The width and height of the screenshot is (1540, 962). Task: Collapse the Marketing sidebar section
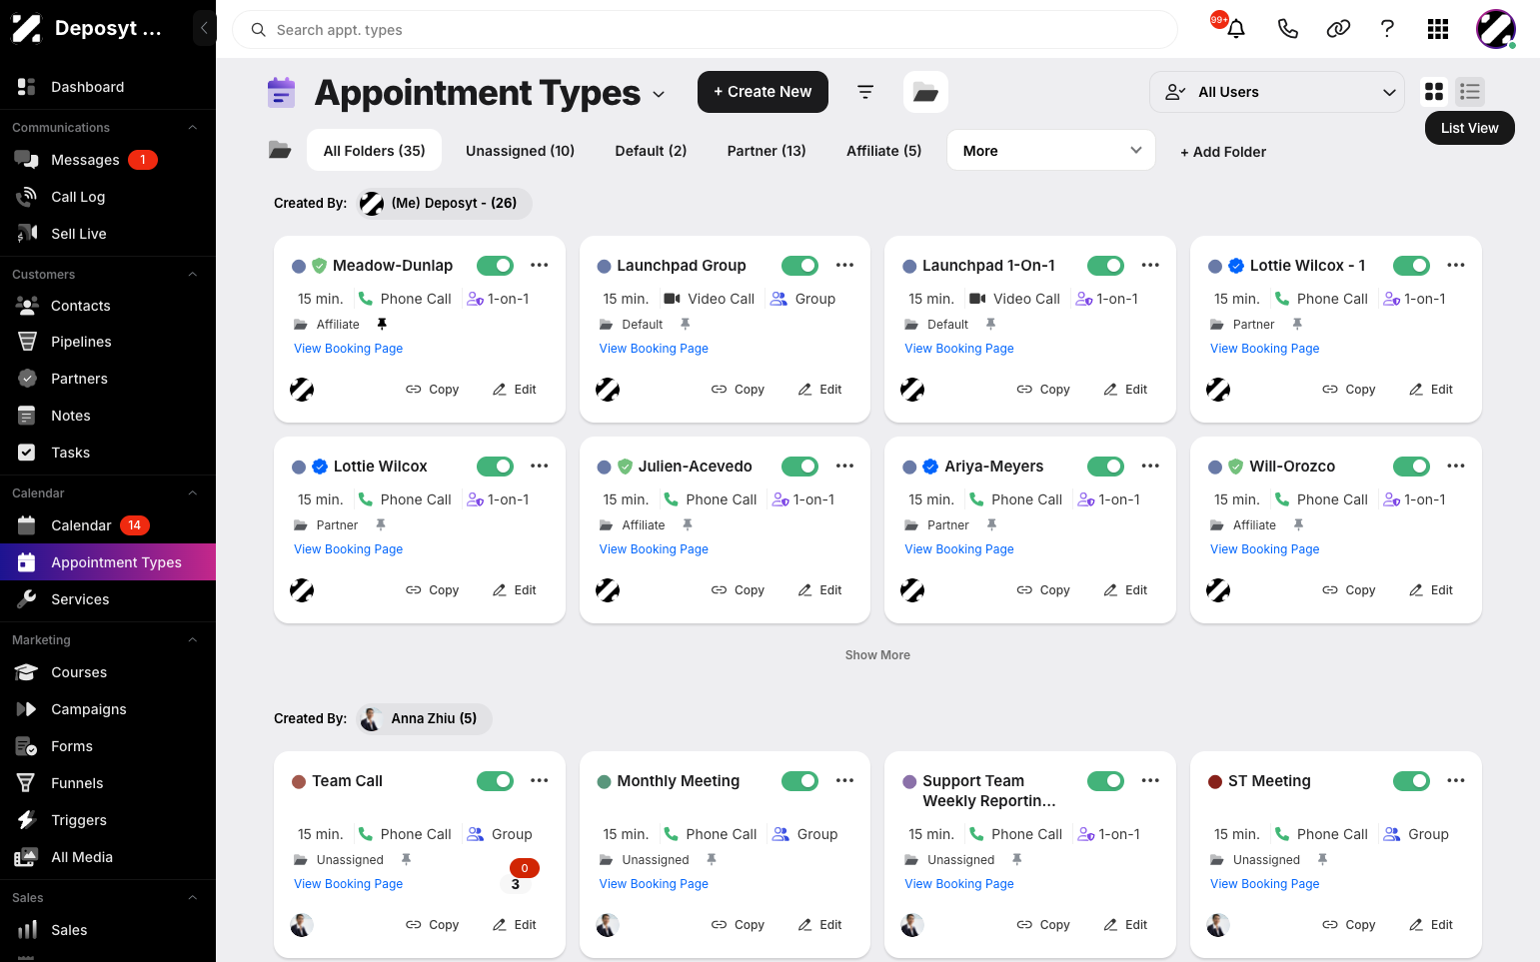click(x=193, y=639)
